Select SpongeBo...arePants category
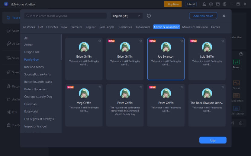Image resolution: width=251 pixels, height=156 pixels. (37, 74)
